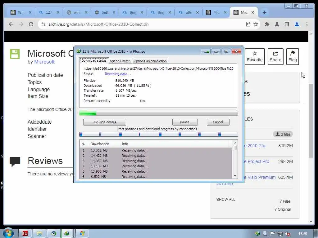Select connection row 5 with 13.905 MB
The image size is (318, 238).
click(x=156, y=171)
